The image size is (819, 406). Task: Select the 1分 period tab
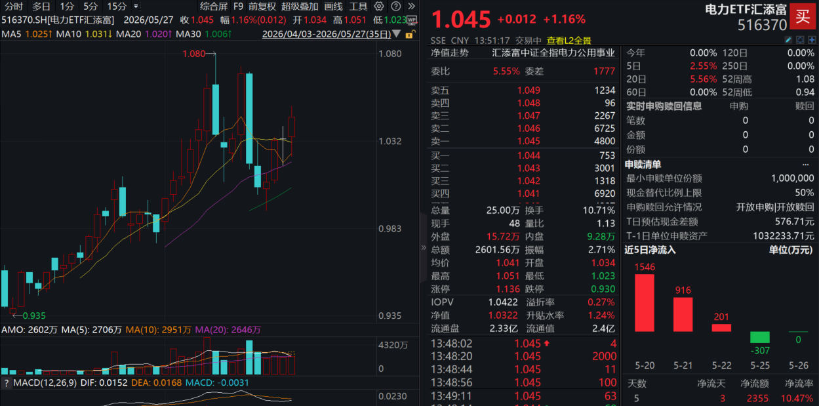tap(67, 6)
